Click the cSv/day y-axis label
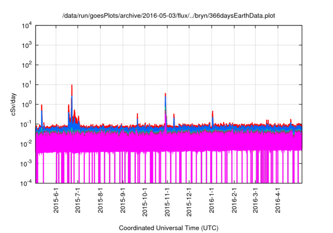333x233 pixels. click(14, 104)
